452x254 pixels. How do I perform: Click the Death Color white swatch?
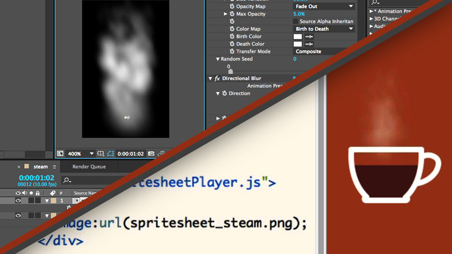point(298,44)
